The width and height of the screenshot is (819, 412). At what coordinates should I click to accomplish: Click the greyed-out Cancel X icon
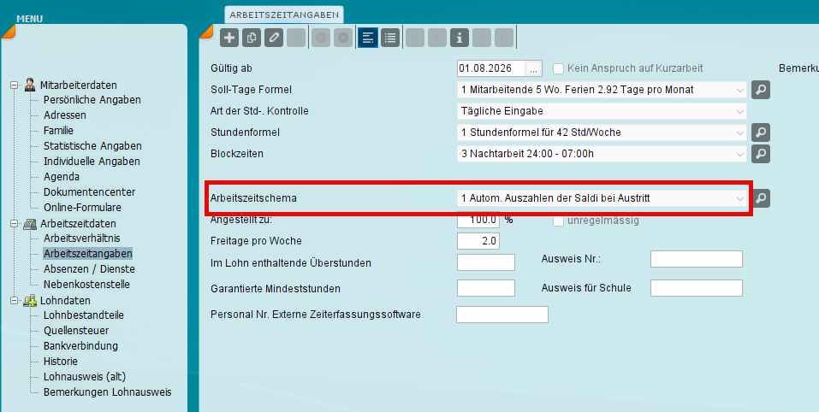343,38
